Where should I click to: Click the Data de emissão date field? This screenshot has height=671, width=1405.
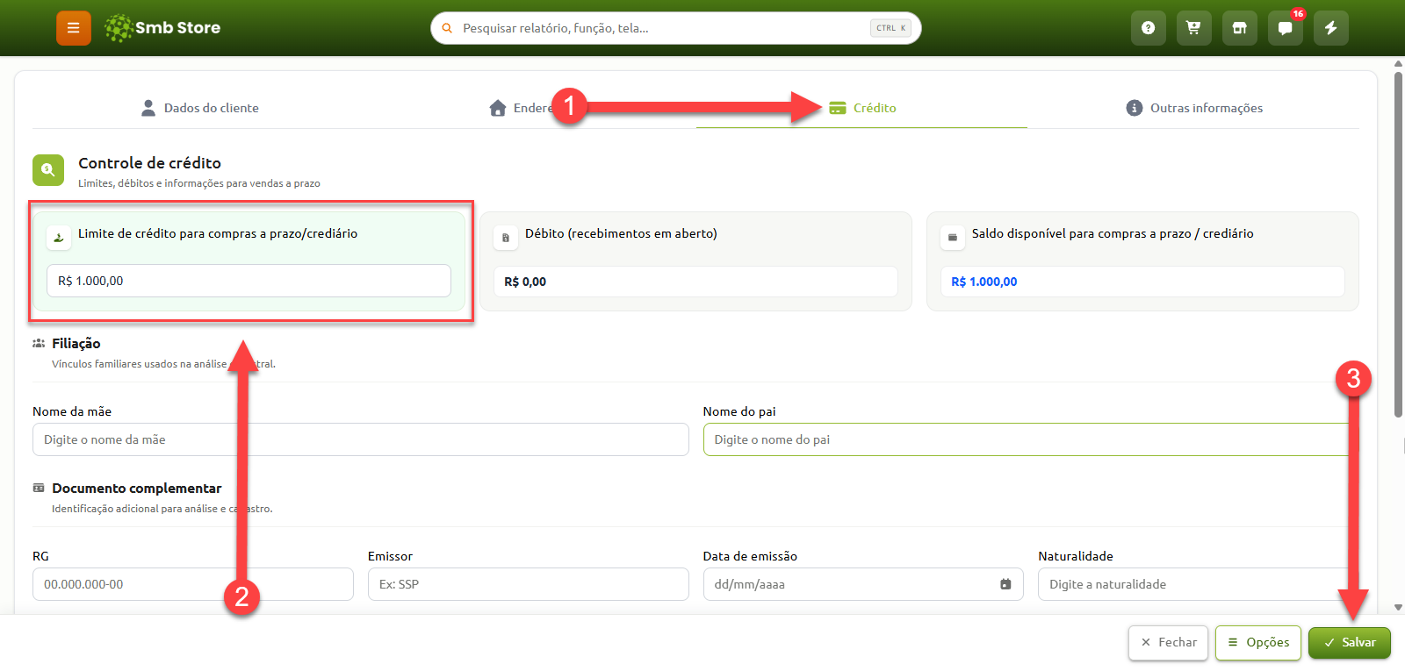pos(863,584)
